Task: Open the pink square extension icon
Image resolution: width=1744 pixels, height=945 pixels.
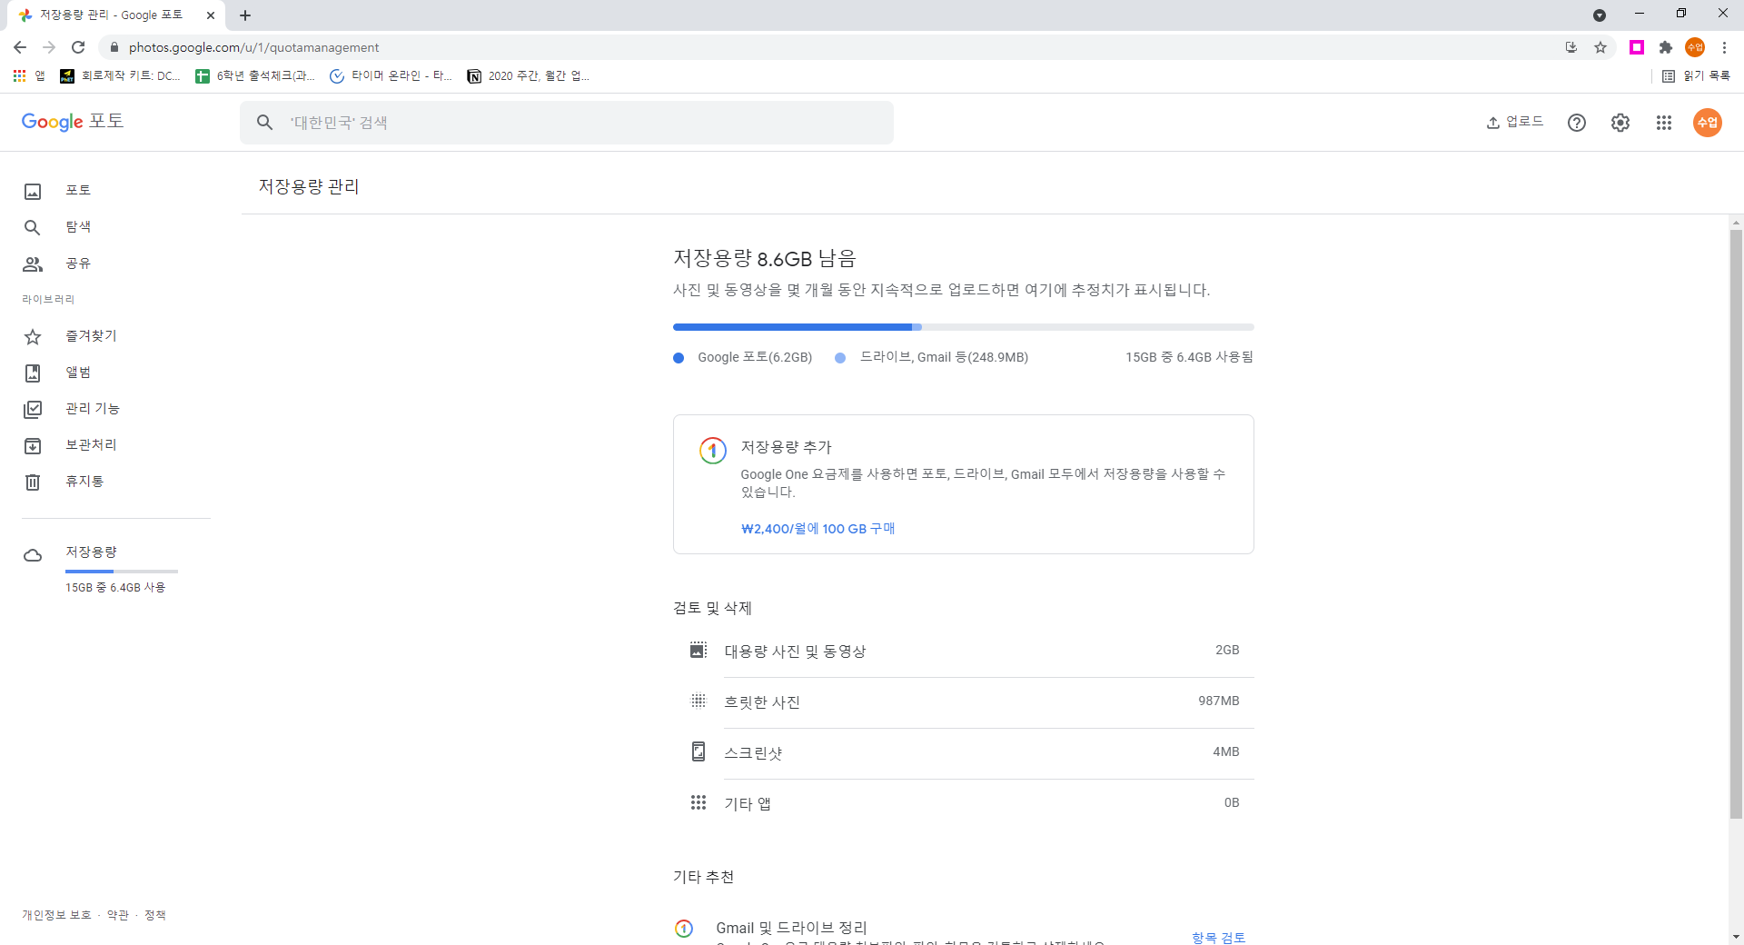Action: point(1637,47)
